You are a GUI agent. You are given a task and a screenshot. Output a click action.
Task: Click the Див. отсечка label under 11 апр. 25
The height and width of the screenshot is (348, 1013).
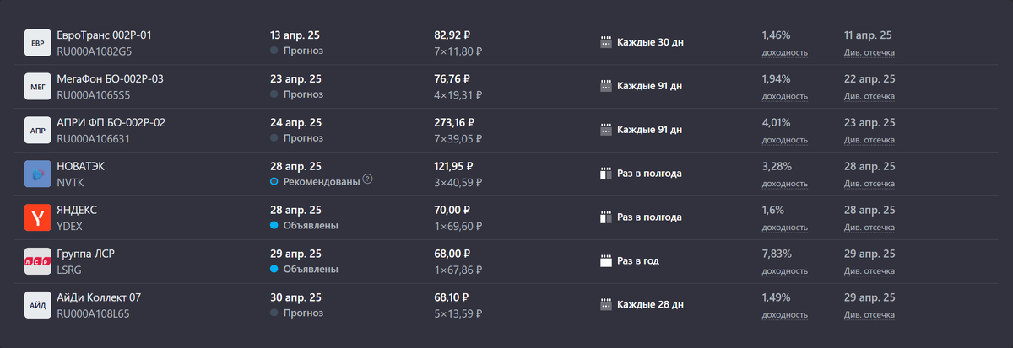(x=869, y=52)
